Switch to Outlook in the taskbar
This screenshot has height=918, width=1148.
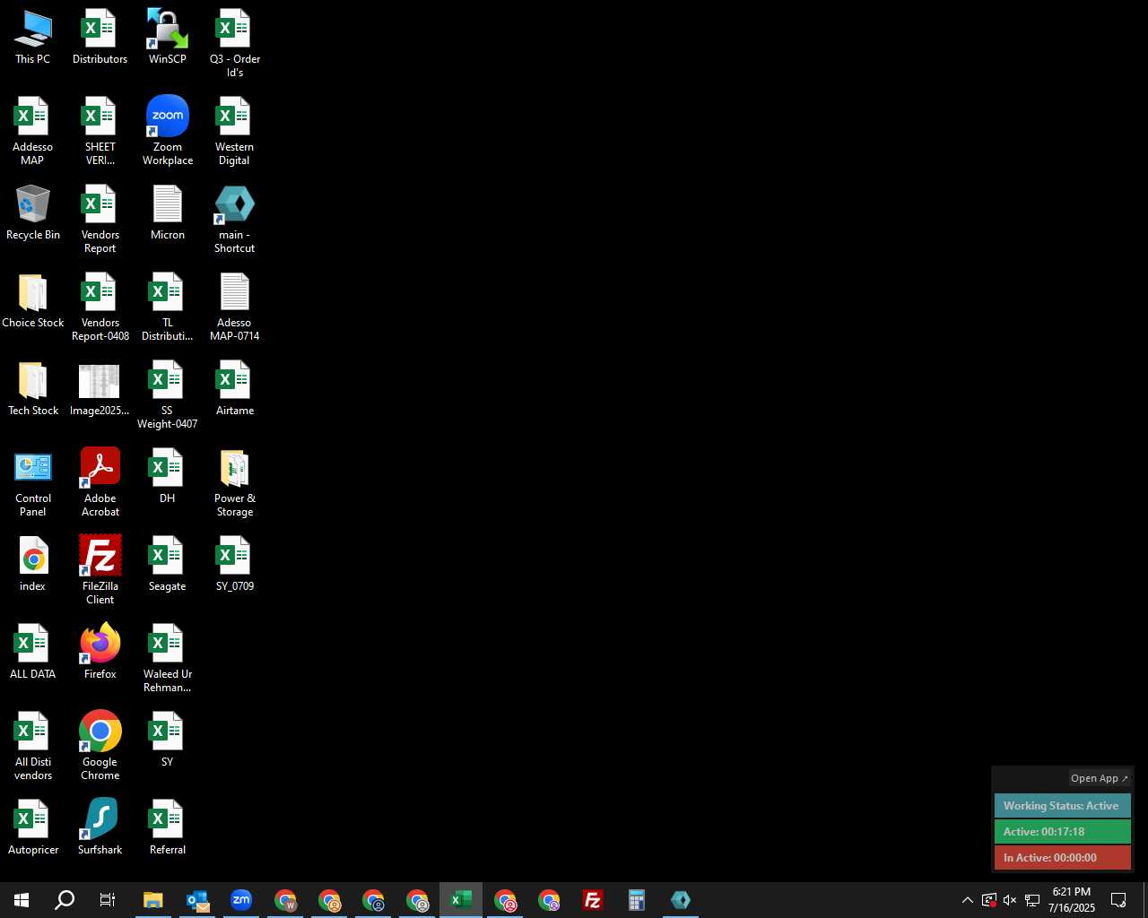click(x=197, y=900)
